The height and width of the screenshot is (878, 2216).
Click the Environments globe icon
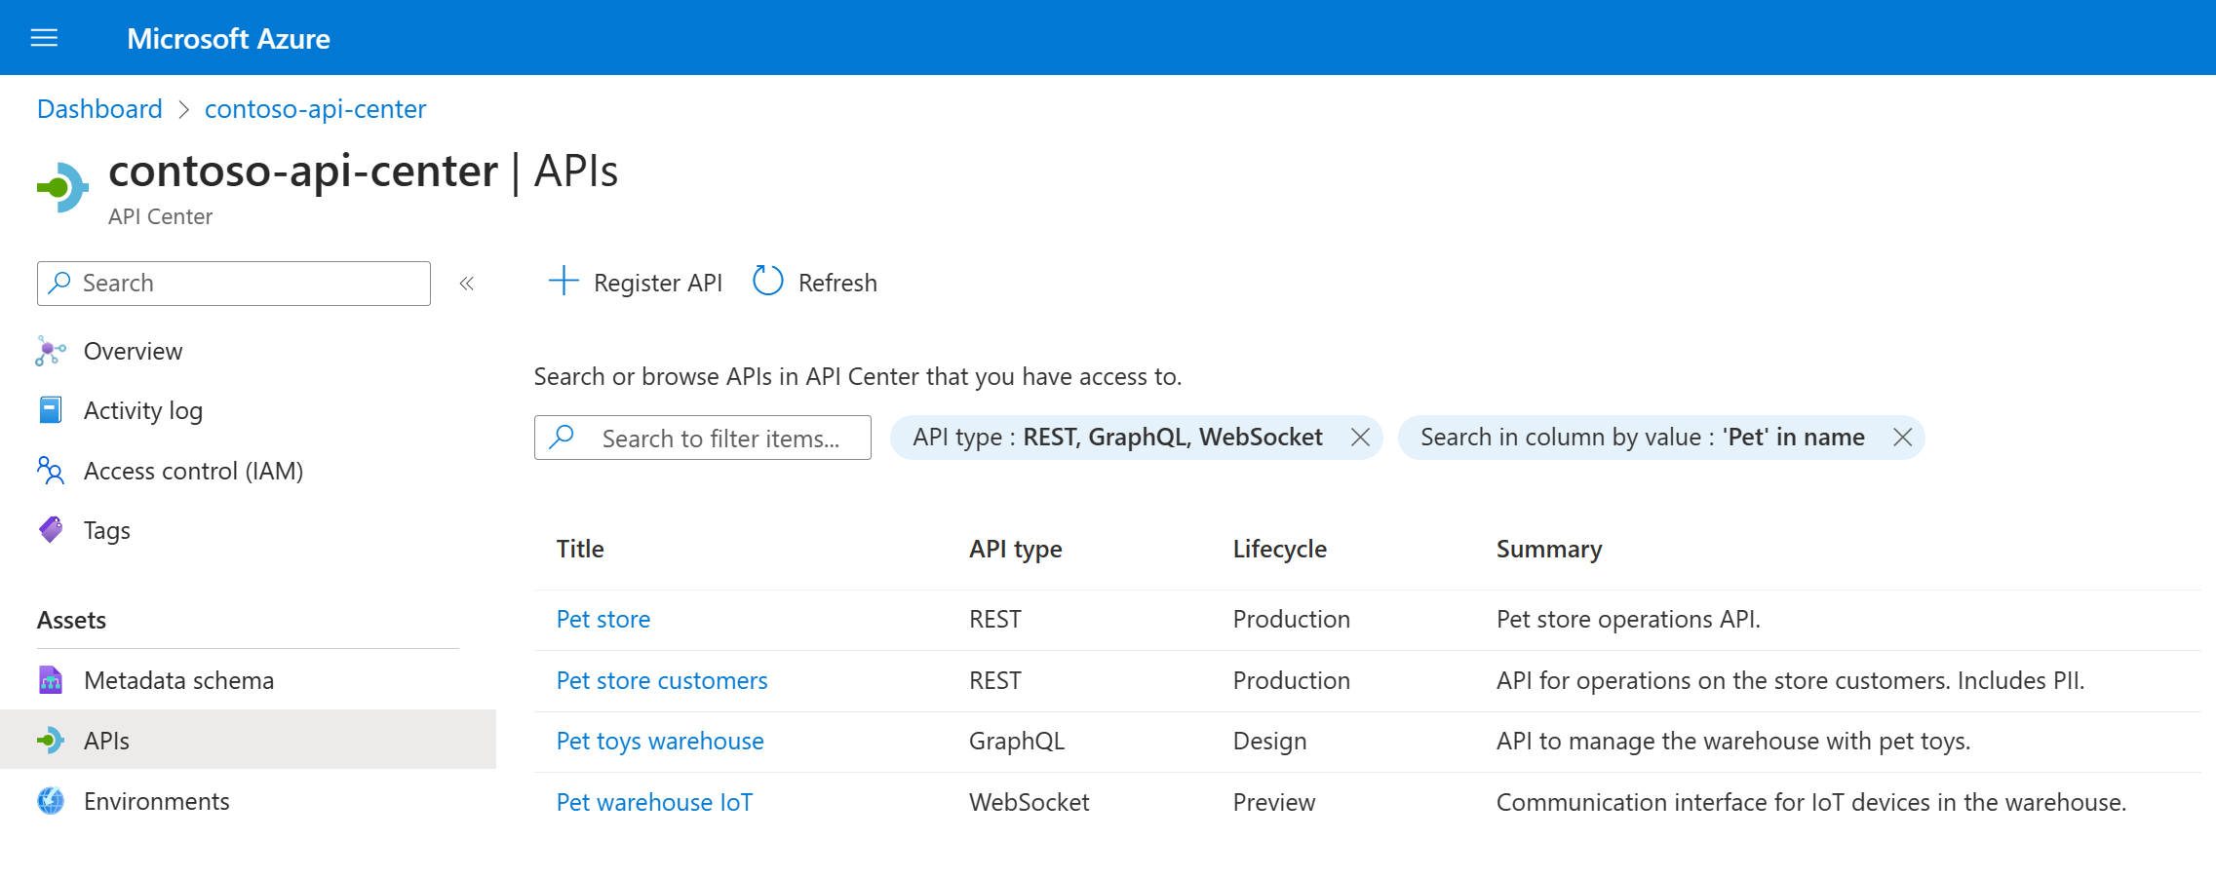tap(51, 801)
